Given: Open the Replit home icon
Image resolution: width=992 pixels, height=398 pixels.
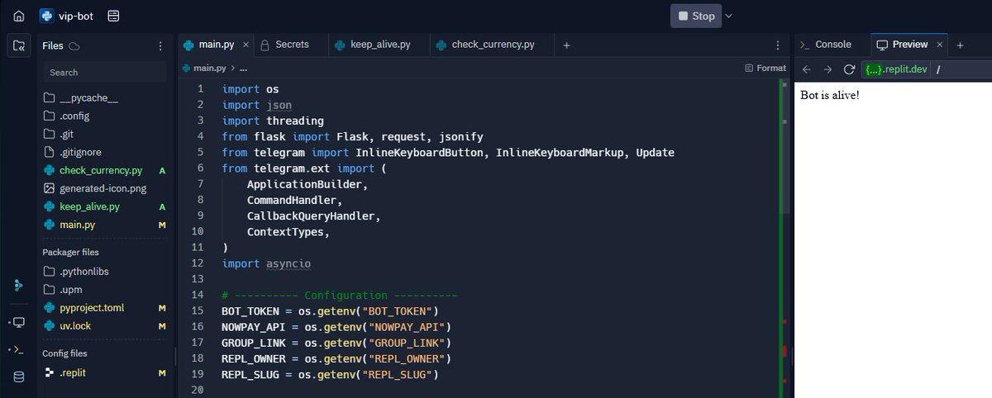Looking at the screenshot, I should click(18, 16).
